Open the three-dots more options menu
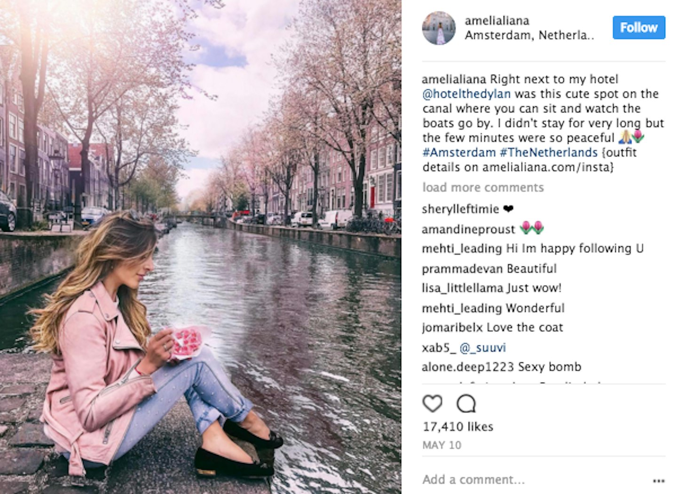This screenshot has width=677, height=494. tap(659, 480)
